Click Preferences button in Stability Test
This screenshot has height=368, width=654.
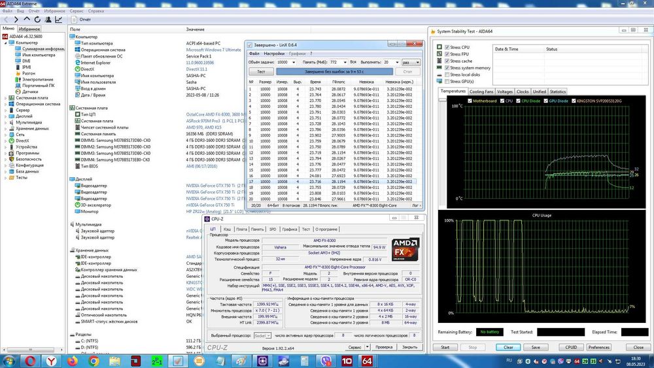click(x=598, y=347)
